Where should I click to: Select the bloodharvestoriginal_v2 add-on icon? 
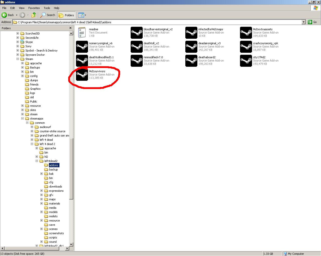click(x=137, y=33)
